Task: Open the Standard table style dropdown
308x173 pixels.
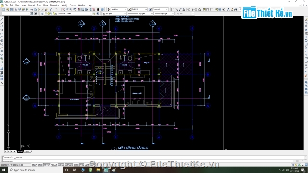Action: click(160, 9)
